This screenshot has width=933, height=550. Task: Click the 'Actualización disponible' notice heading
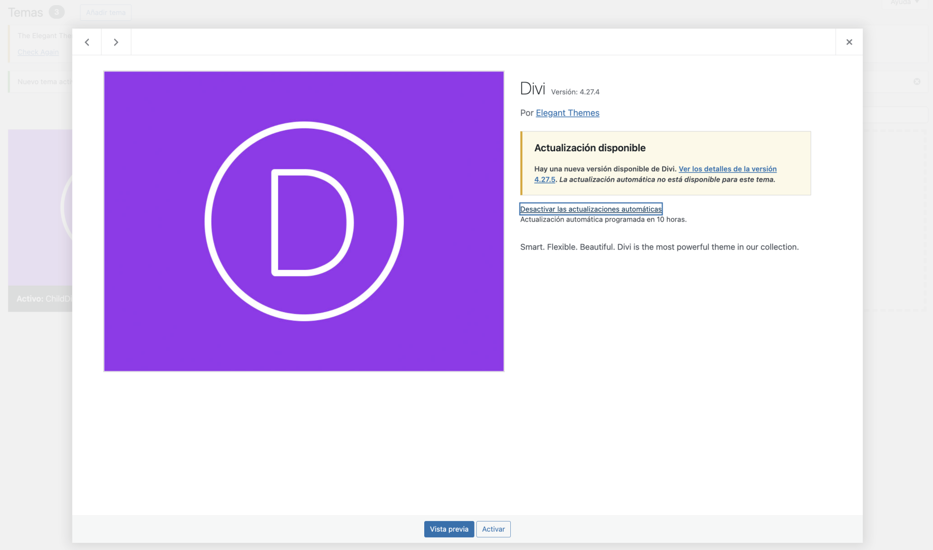(x=590, y=148)
